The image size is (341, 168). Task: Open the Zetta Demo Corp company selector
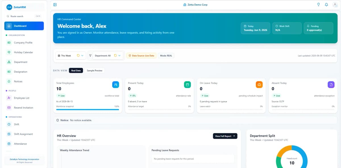(x=196, y=5)
